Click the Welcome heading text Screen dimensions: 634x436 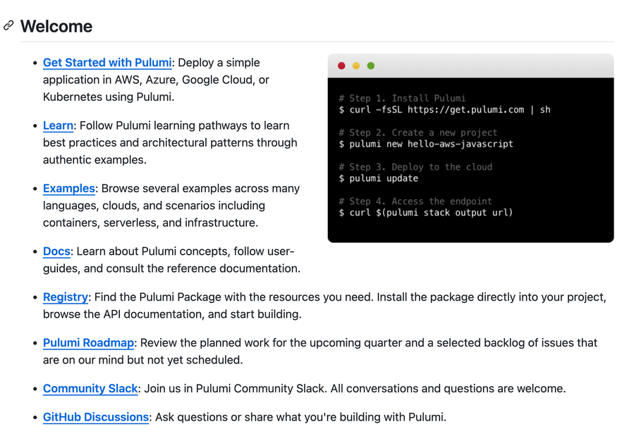pos(56,26)
